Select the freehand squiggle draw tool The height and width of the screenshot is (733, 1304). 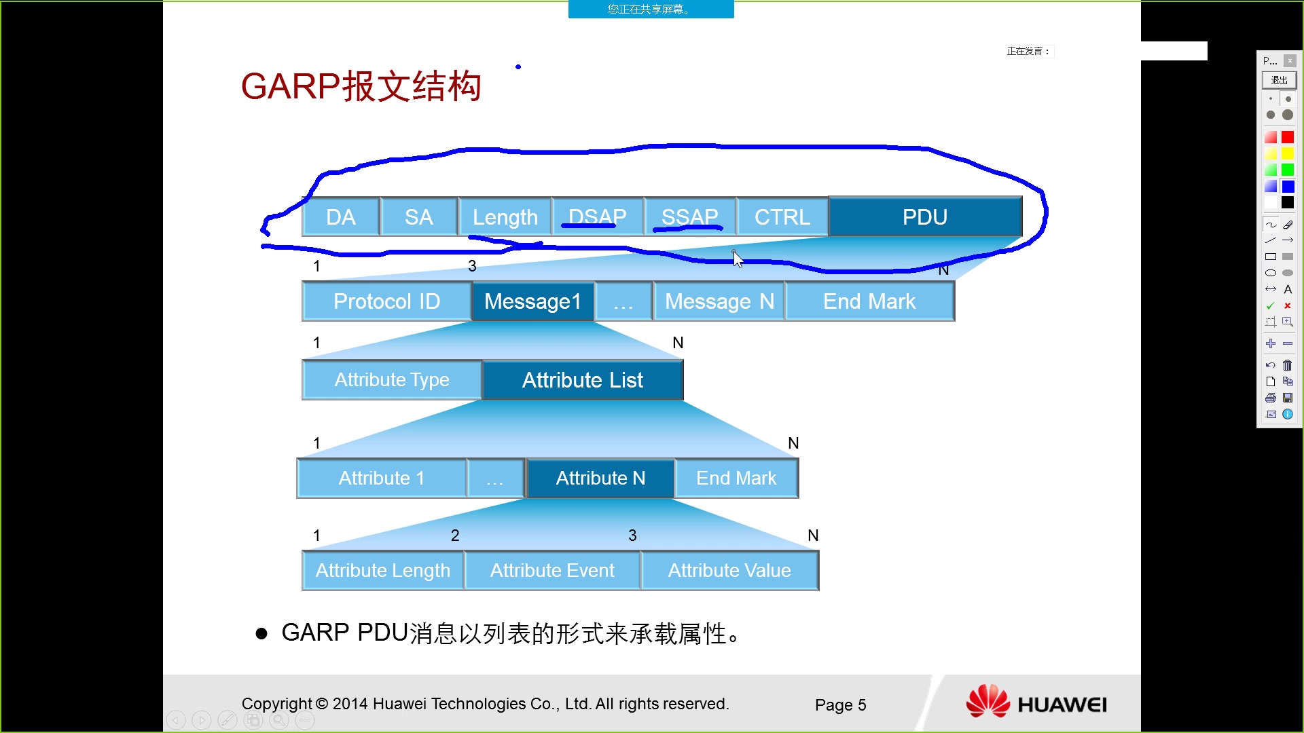pyautogui.click(x=1271, y=225)
